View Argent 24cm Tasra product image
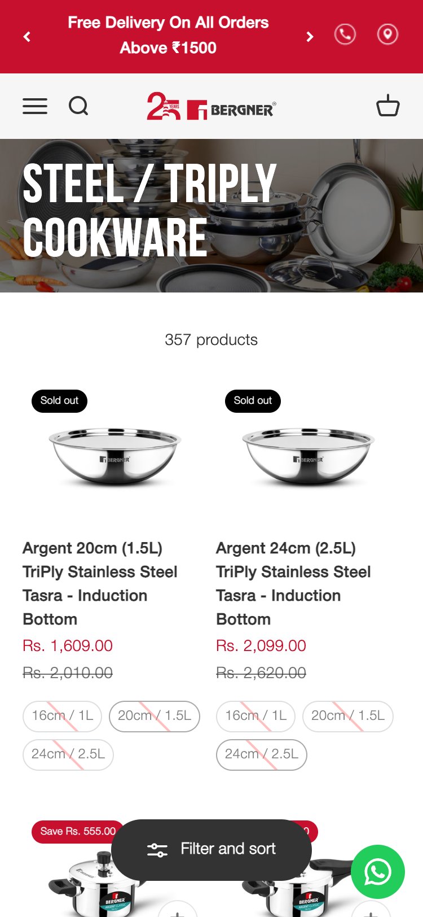This screenshot has width=423, height=917. [x=309, y=456]
